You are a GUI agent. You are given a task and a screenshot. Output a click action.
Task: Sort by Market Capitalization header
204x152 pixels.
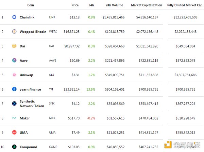point(147,5)
